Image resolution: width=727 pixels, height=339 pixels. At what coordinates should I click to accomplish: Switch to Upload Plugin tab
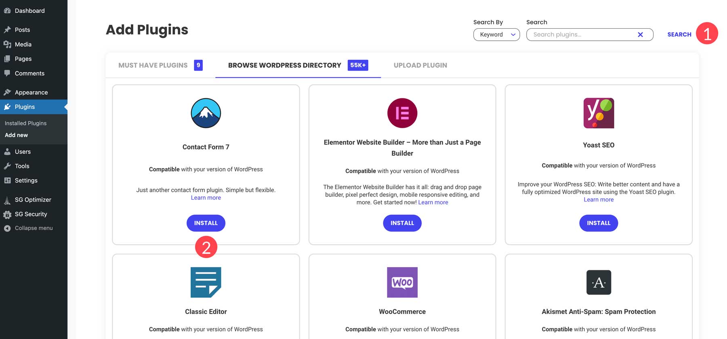pos(420,65)
